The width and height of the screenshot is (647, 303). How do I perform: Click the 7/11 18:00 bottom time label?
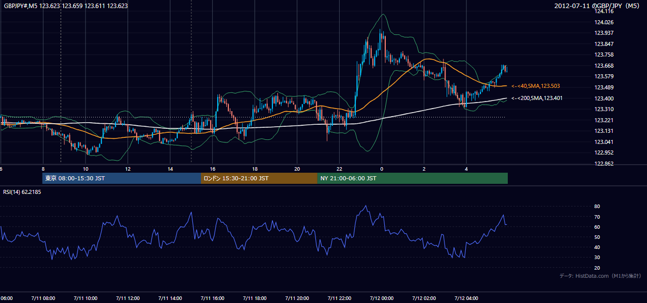pos(254,298)
